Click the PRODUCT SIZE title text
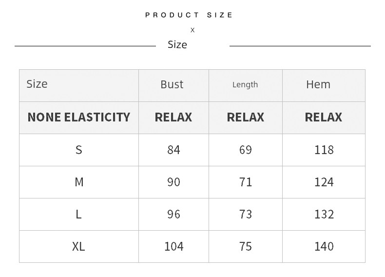The height and width of the screenshot is (277, 385). pos(189,15)
